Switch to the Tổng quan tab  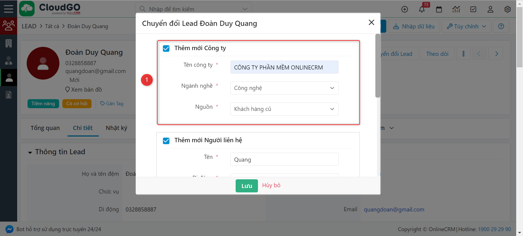[45, 128]
